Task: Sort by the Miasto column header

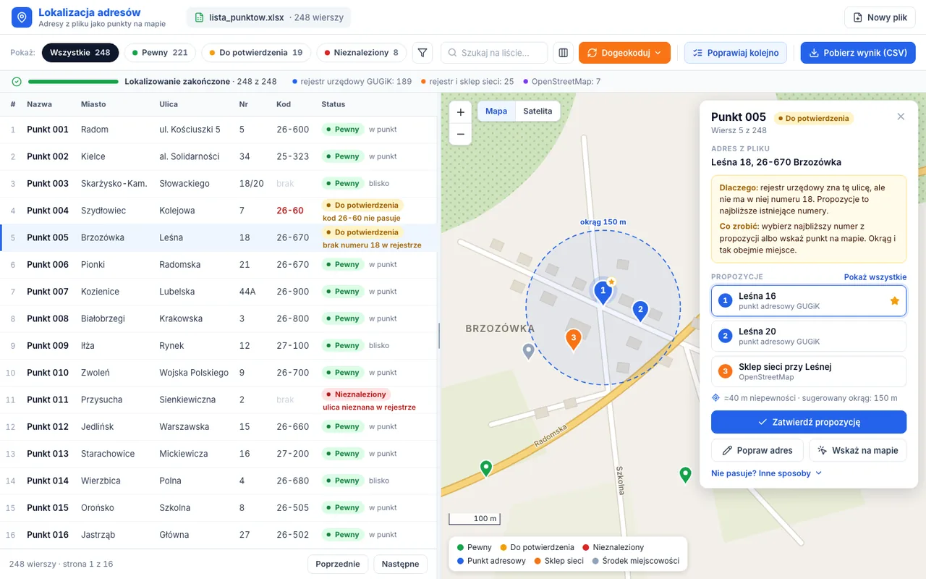Action: tap(93, 104)
